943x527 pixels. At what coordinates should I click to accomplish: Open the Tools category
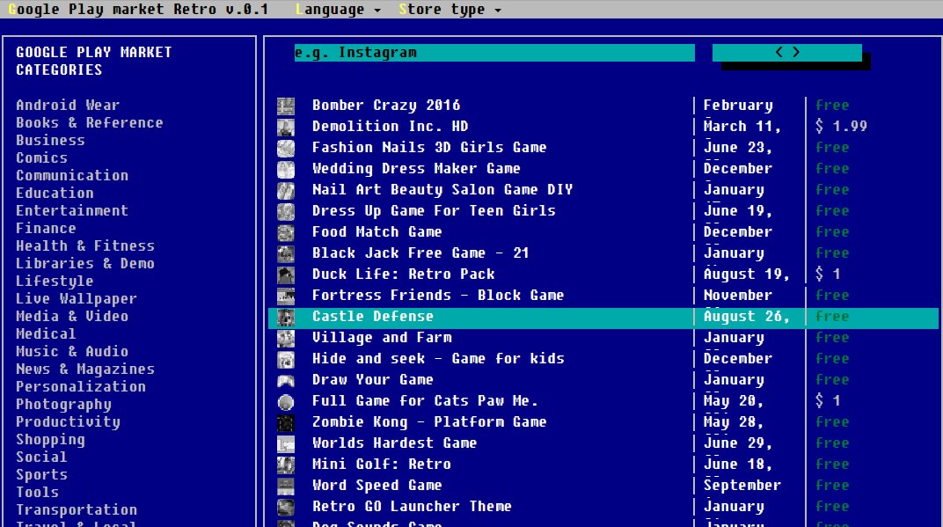(x=37, y=492)
